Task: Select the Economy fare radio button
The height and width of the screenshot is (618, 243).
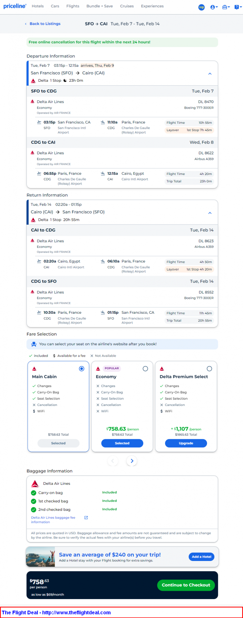Action: point(145,369)
